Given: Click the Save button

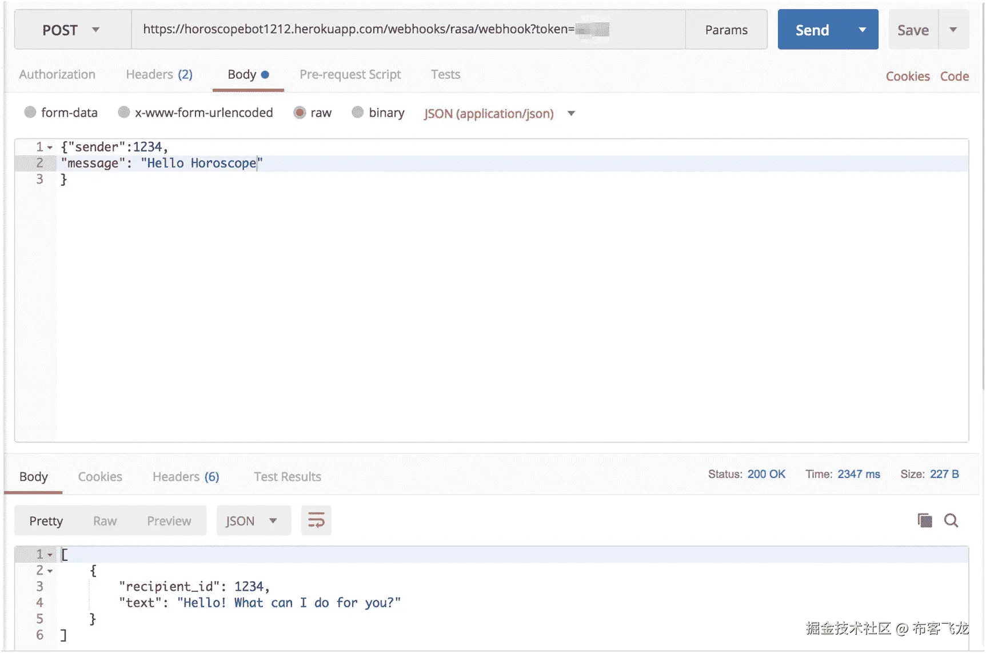Looking at the screenshot, I should [913, 30].
